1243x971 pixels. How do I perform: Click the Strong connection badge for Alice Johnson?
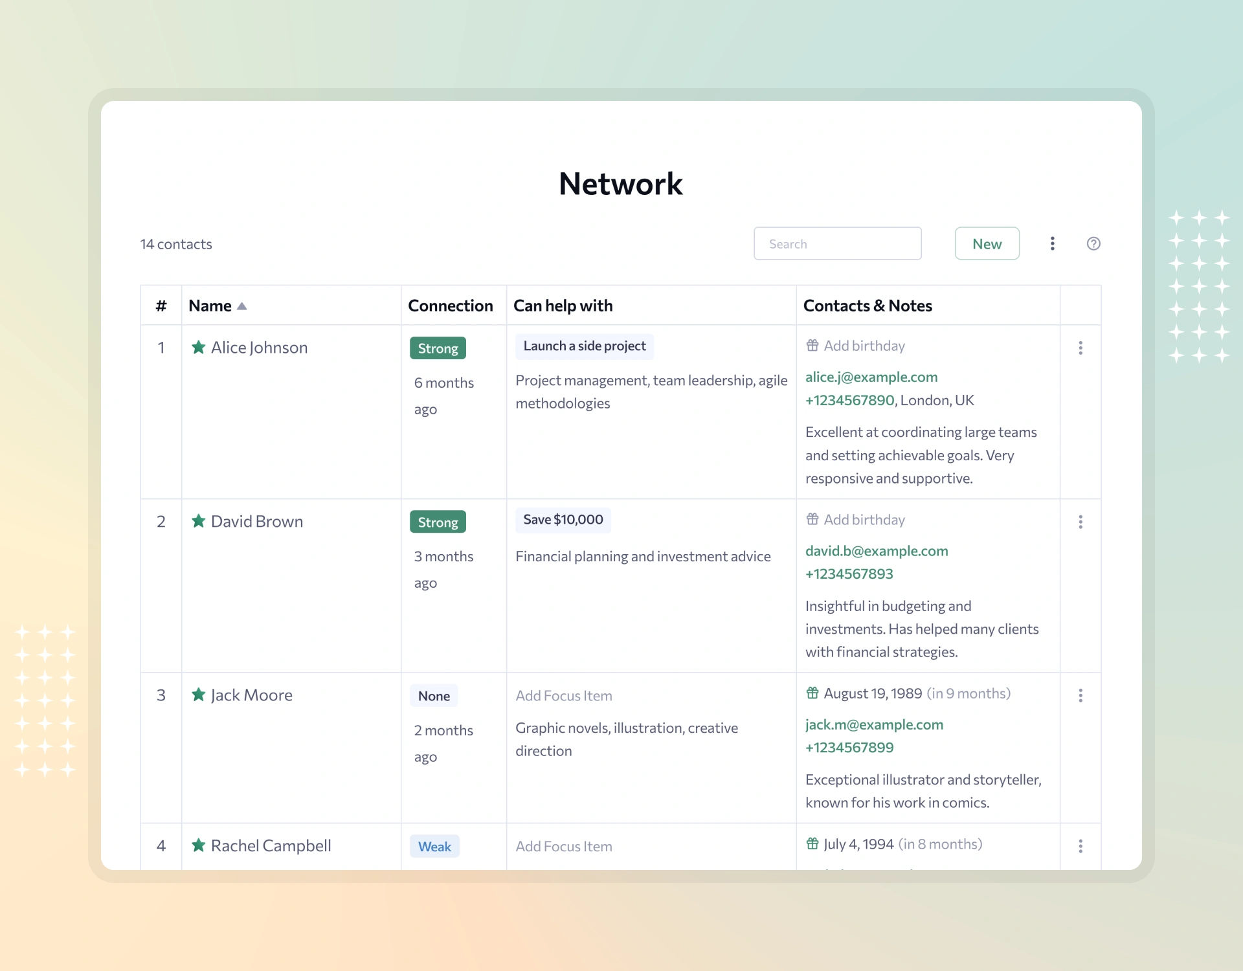click(x=438, y=348)
